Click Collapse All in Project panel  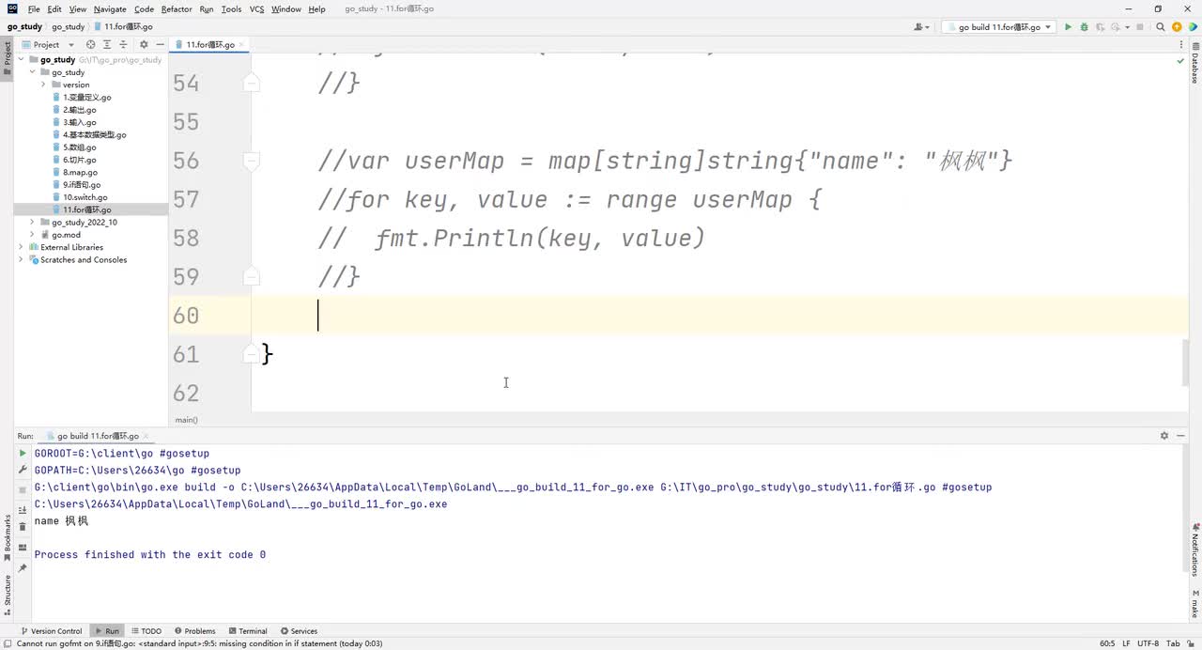(124, 44)
